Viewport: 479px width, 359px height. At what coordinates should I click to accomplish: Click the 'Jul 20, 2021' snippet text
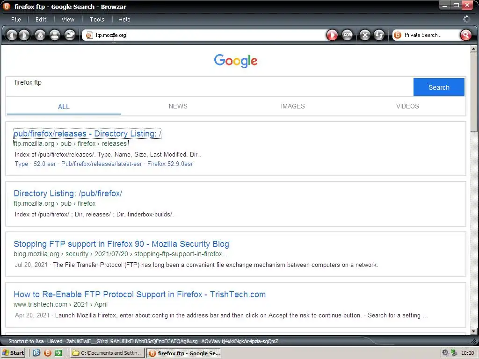(x=31, y=265)
